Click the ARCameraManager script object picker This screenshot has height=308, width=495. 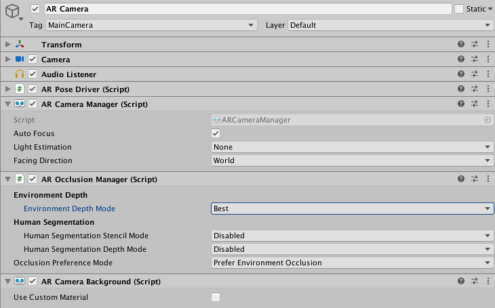click(x=487, y=120)
